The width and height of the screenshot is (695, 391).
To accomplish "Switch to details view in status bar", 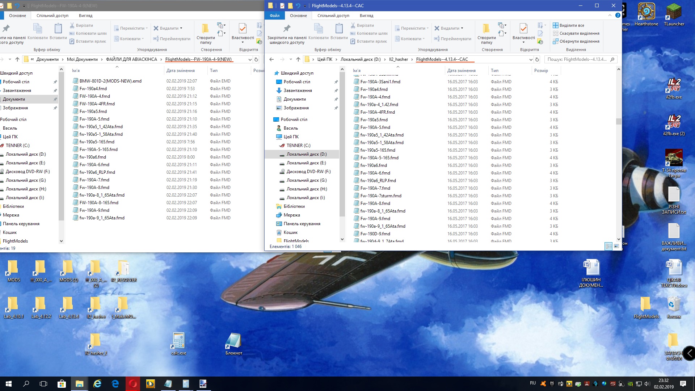I will pyautogui.click(x=608, y=246).
